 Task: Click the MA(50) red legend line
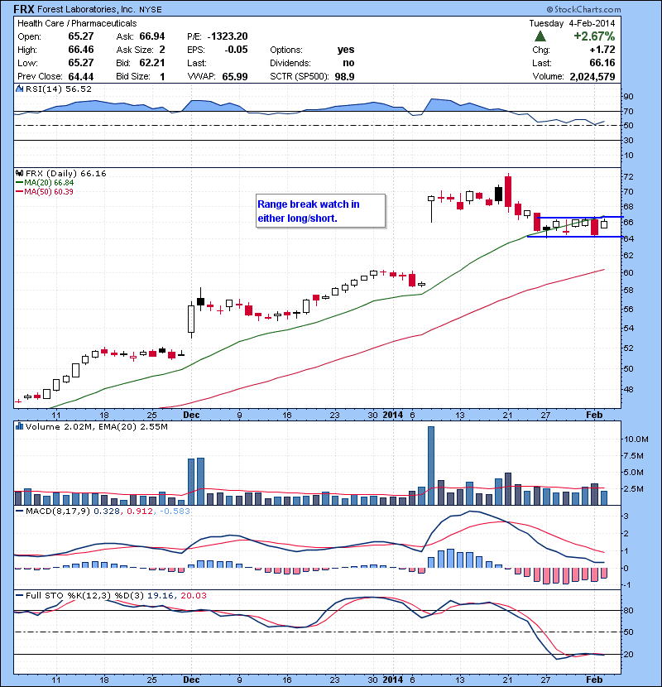19,192
